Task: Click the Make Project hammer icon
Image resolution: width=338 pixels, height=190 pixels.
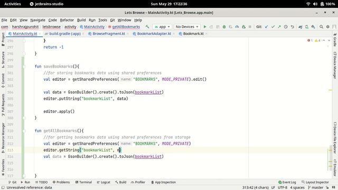Action: 147,27
